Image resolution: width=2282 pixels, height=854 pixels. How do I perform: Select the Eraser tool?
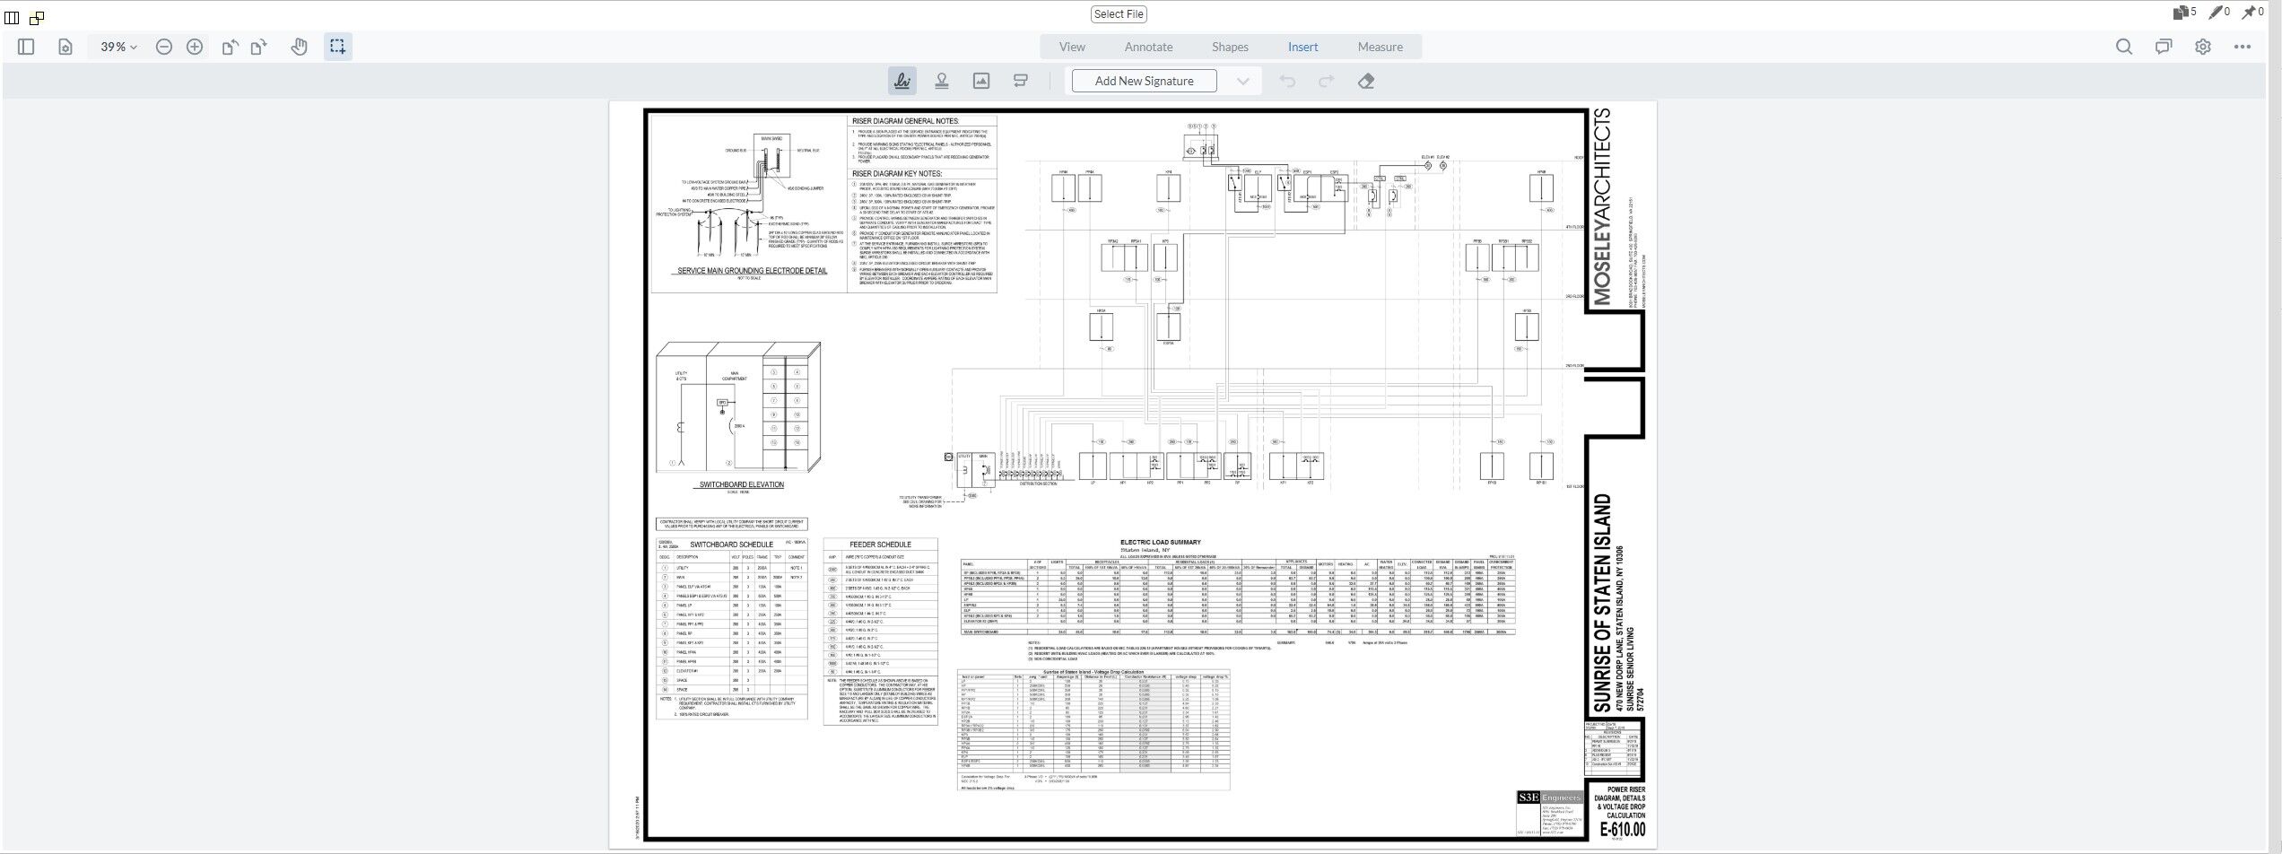[1366, 81]
